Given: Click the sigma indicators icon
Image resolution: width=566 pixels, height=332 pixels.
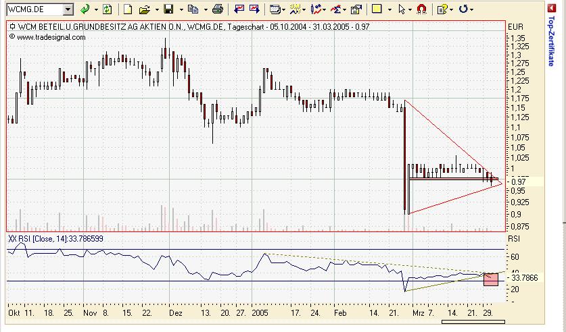Looking at the screenshot, I should [337, 9].
